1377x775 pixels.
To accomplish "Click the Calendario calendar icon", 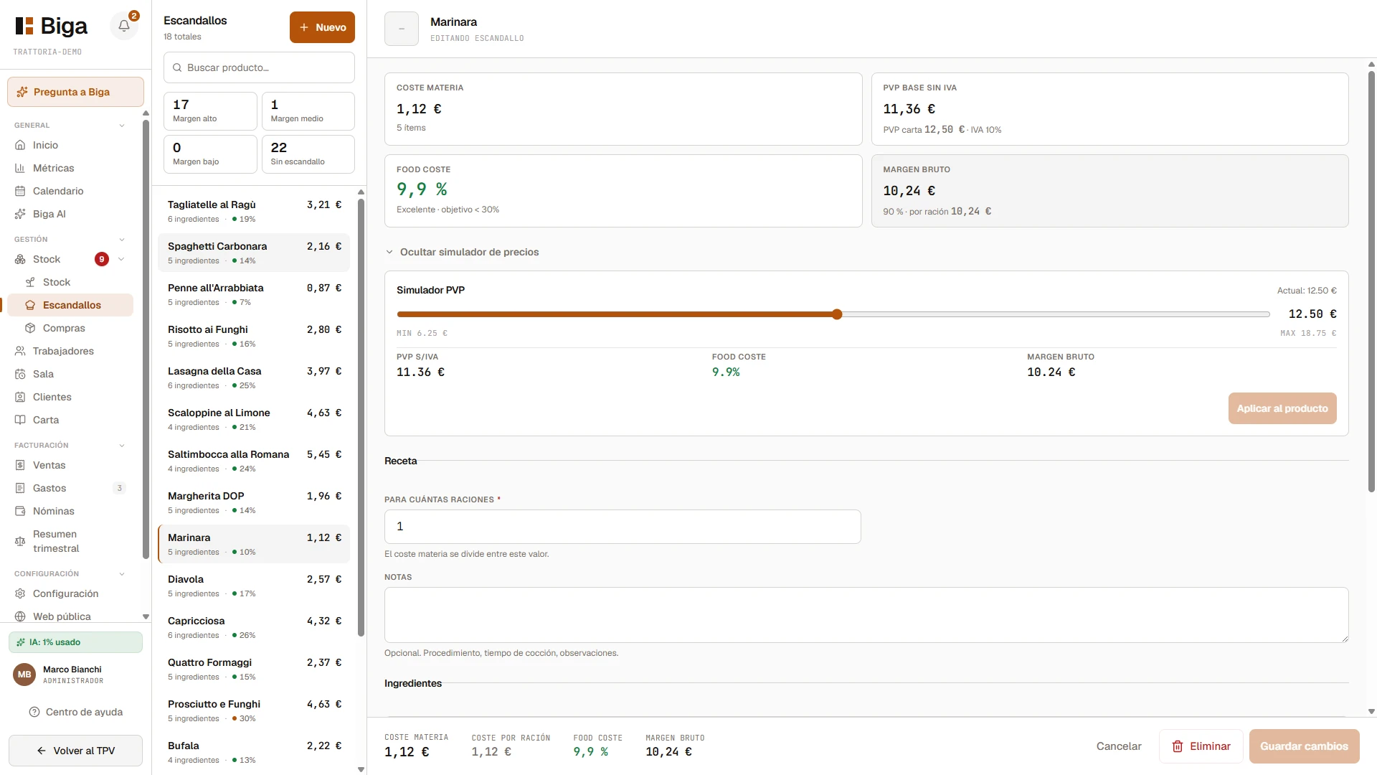I will click(20, 191).
